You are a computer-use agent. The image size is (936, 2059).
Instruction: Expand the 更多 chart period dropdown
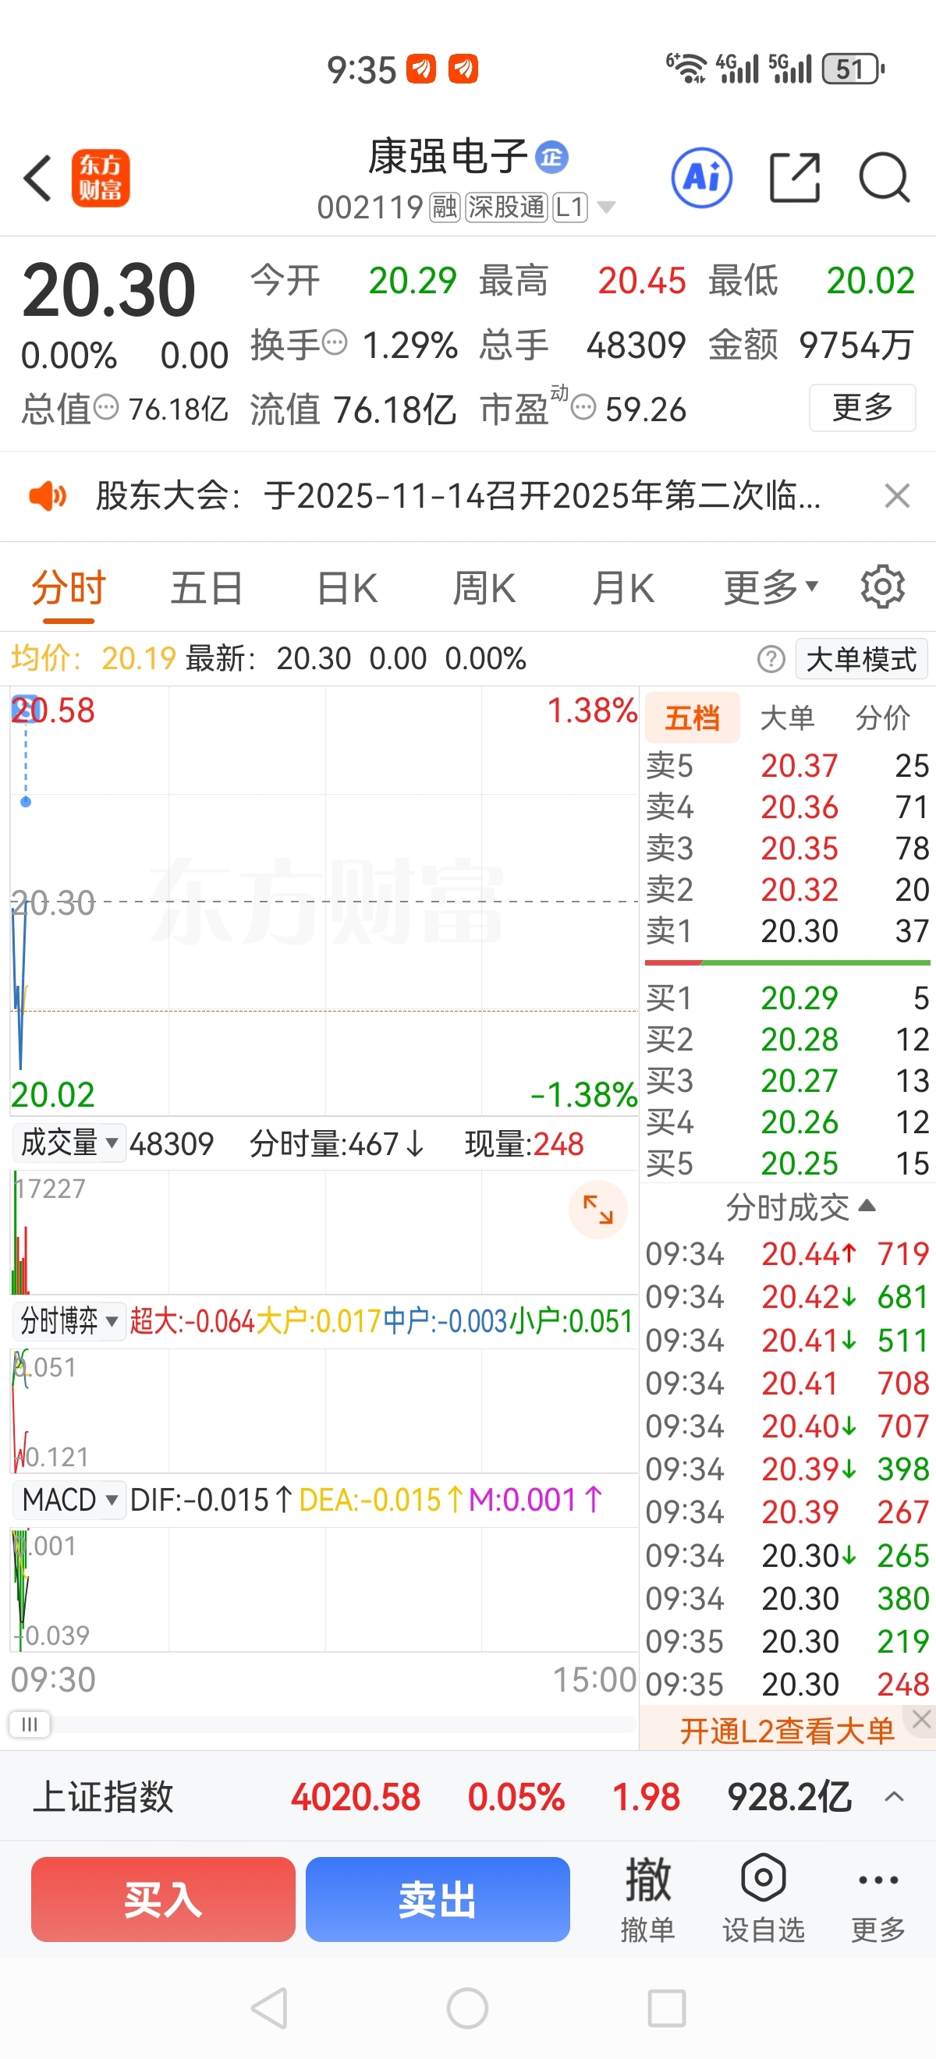pyautogui.click(x=771, y=589)
